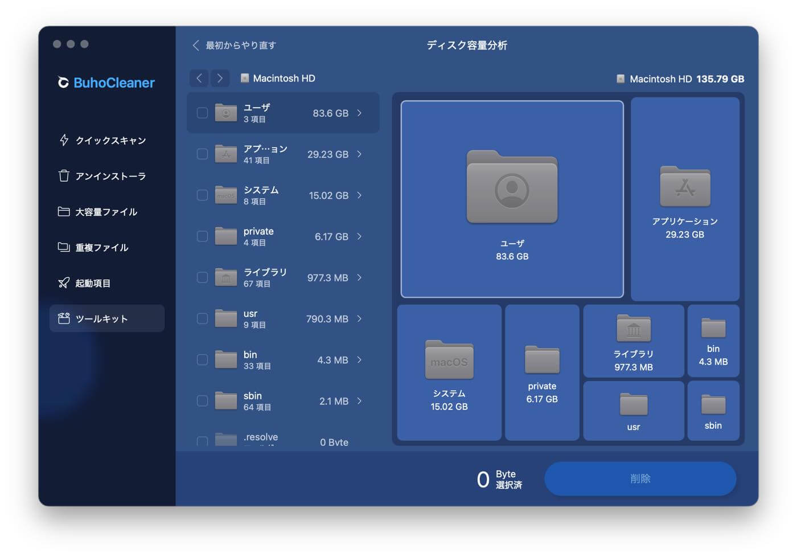The height and width of the screenshot is (557, 797).
Task: Open the システム 15.02 GB treemap tile
Action: [x=449, y=372]
